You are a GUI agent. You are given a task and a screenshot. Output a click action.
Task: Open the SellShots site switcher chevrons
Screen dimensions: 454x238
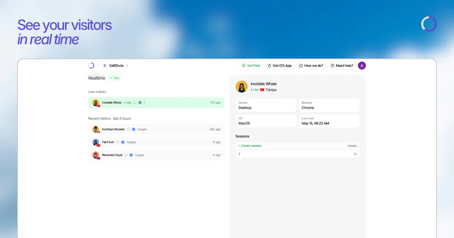pyautogui.click(x=127, y=65)
